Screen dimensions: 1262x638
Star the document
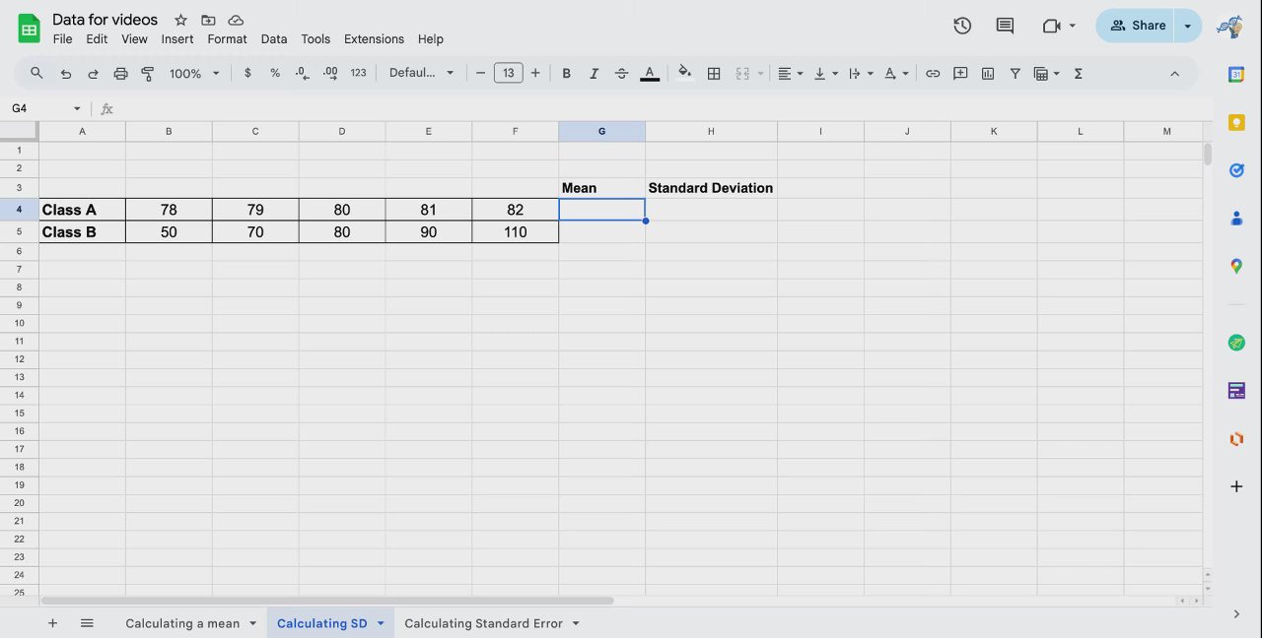click(x=180, y=20)
